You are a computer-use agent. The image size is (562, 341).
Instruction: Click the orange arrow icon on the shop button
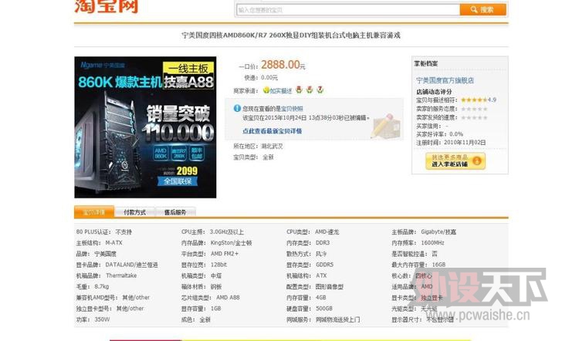click(477, 161)
